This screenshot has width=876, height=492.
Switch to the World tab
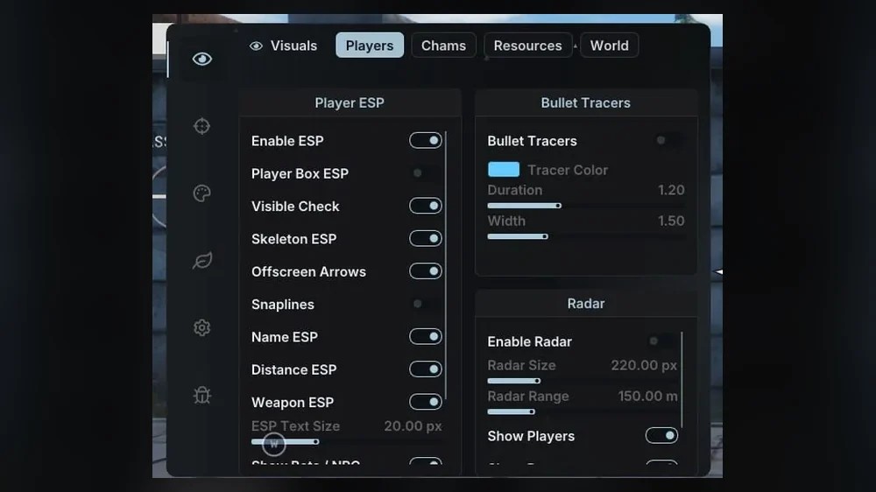click(610, 46)
